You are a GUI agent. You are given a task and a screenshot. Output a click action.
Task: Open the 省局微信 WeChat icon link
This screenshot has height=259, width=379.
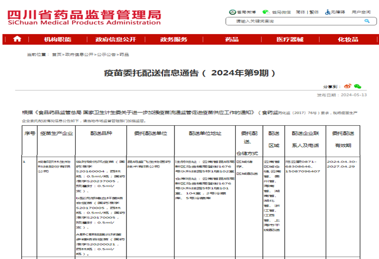(x=266, y=12)
